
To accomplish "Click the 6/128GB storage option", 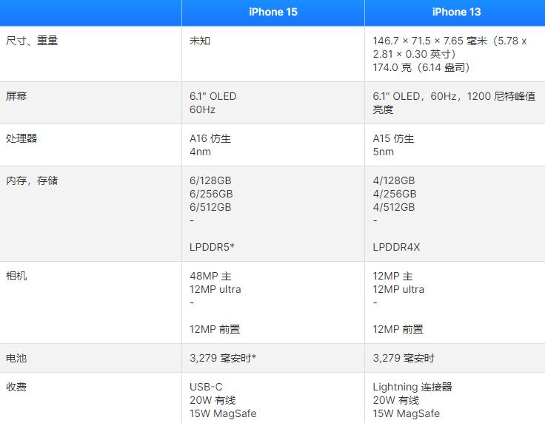I will point(210,180).
